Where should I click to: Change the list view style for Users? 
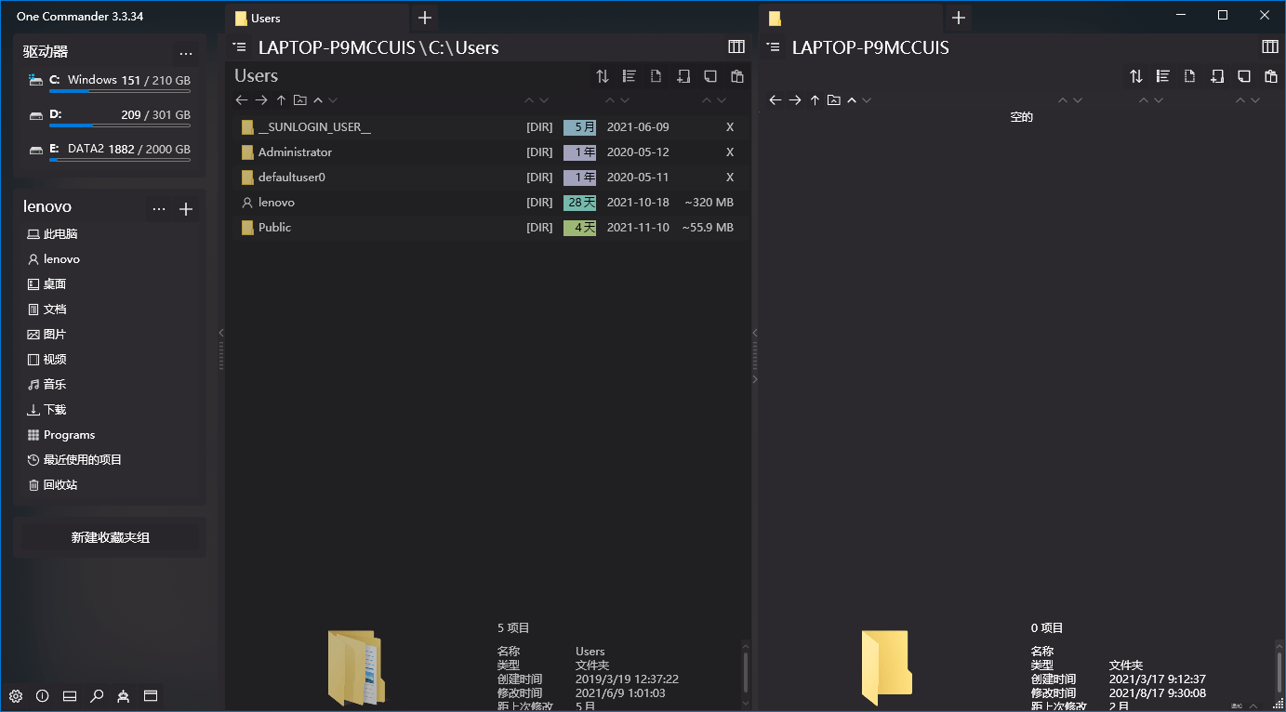point(629,75)
